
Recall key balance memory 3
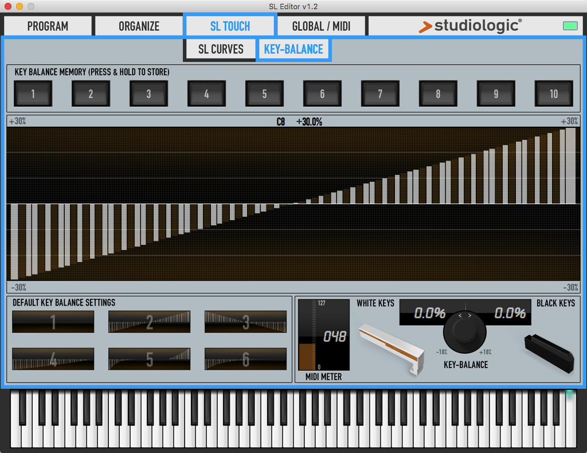(x=148, y=93)
